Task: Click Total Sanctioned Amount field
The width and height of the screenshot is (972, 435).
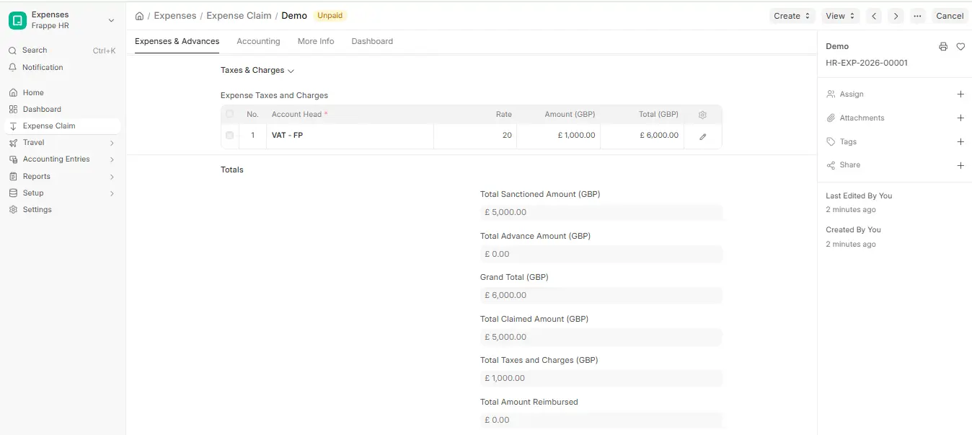Action: (x=601, y=212)
